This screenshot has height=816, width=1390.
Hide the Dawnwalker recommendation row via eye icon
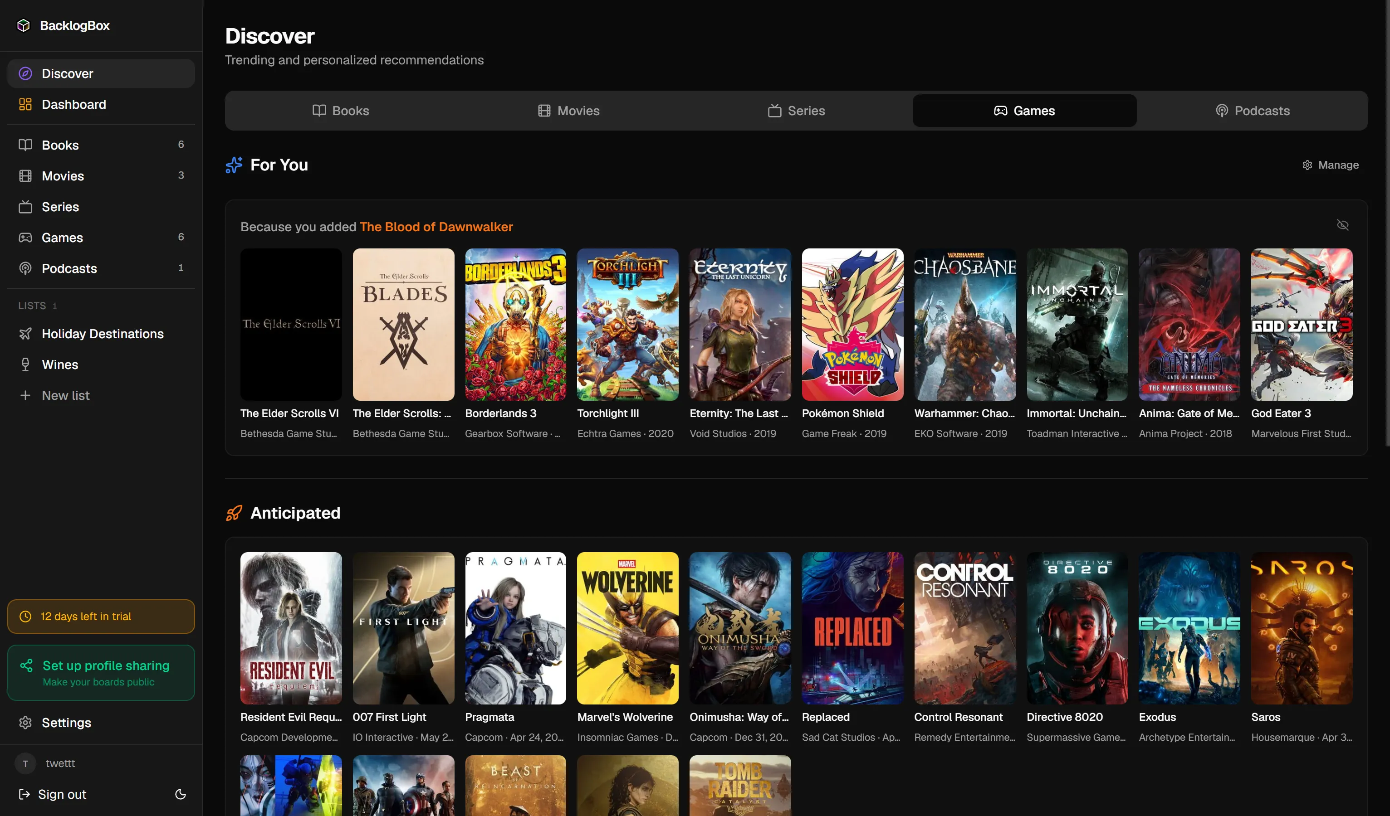(x=1342, y=225)
